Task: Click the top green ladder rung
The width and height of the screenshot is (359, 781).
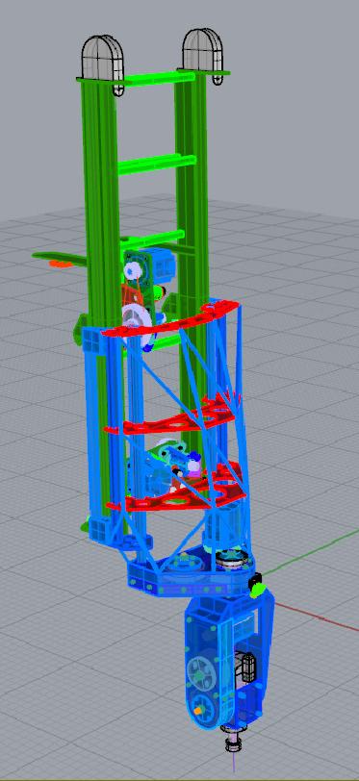Action: tap(157, 78)
